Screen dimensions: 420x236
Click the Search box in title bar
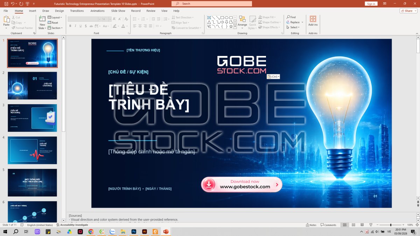(x=212, y=3)
